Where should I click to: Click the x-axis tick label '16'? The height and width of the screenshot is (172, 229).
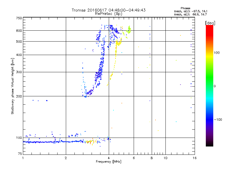pyautogui.click(x=195, y=158)
